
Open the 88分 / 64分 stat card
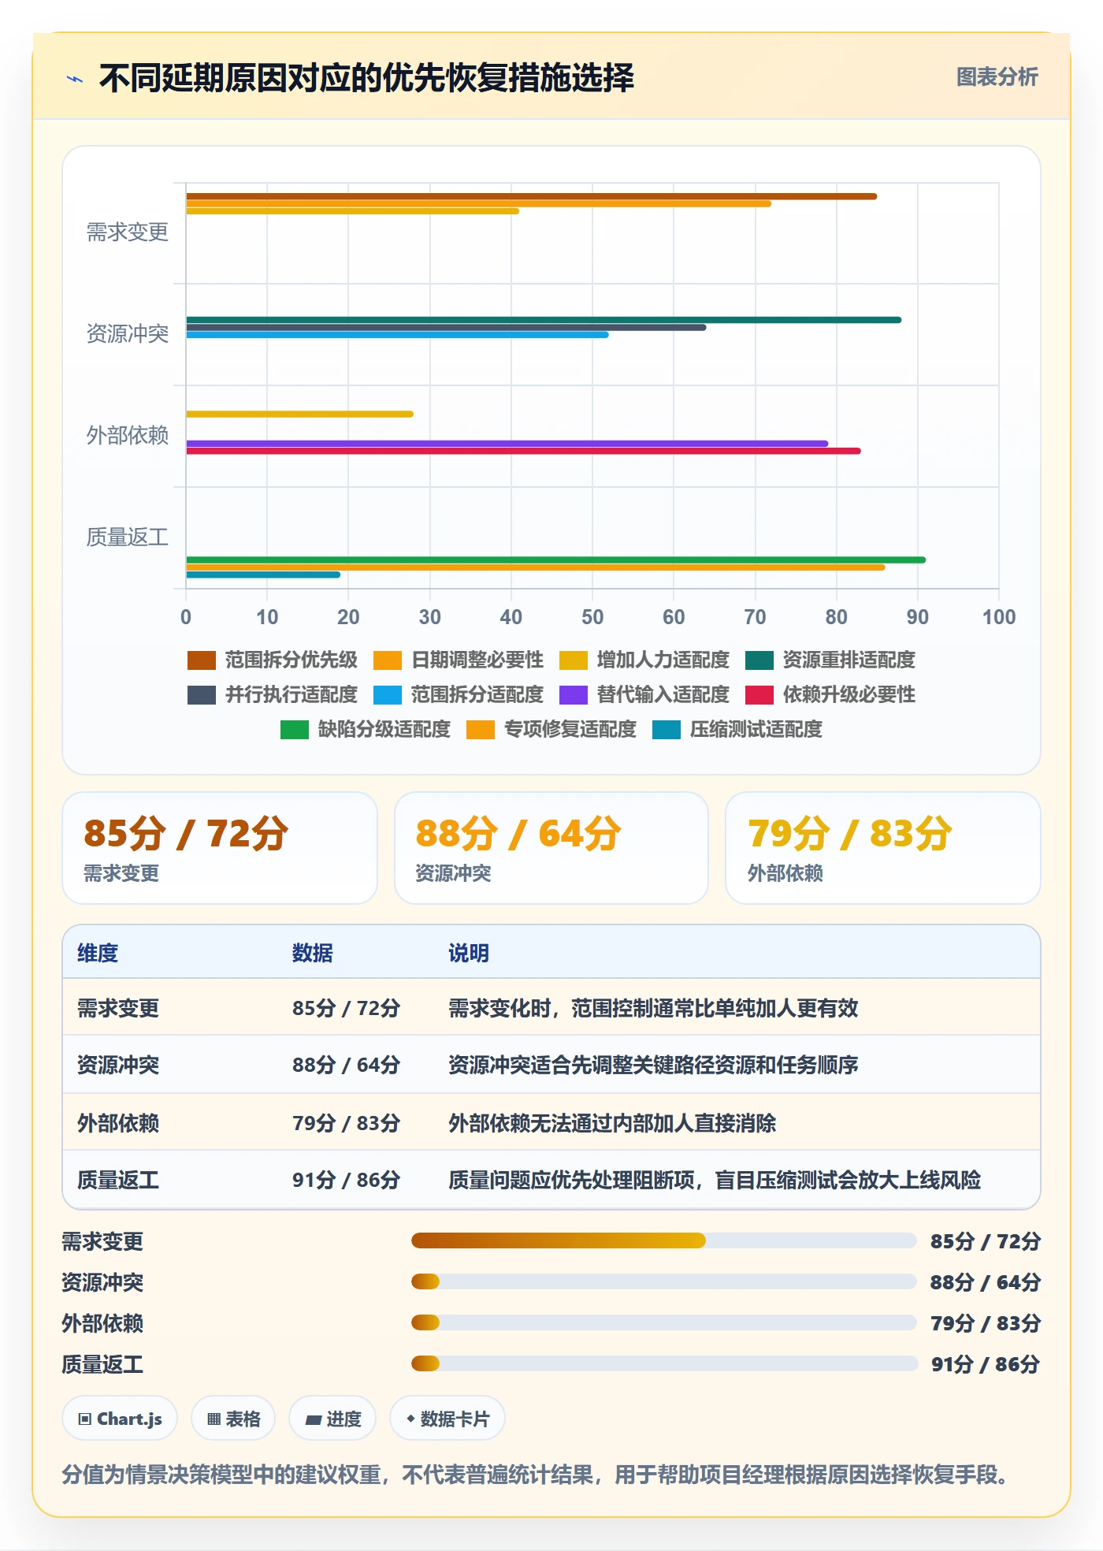pyautogui.click(x=551, y=848)
